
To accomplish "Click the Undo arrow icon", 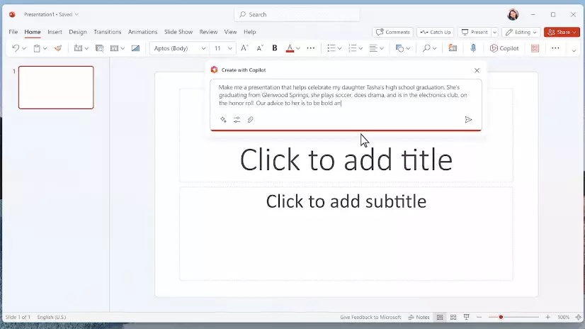I will [15, 48].
